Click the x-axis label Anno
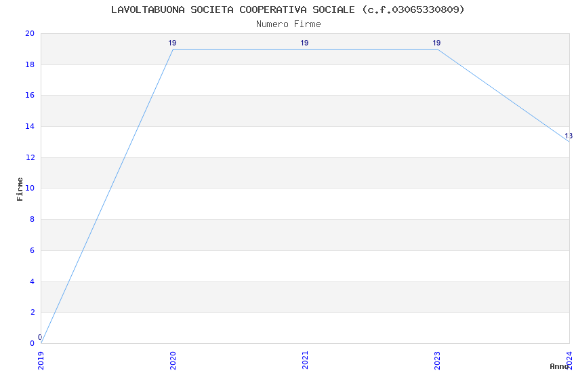 [559, 366]
